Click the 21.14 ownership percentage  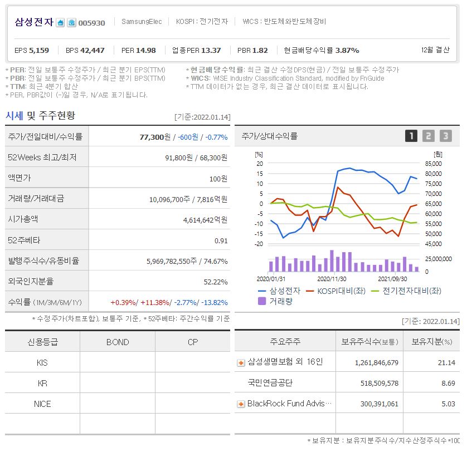click(446, 363)
